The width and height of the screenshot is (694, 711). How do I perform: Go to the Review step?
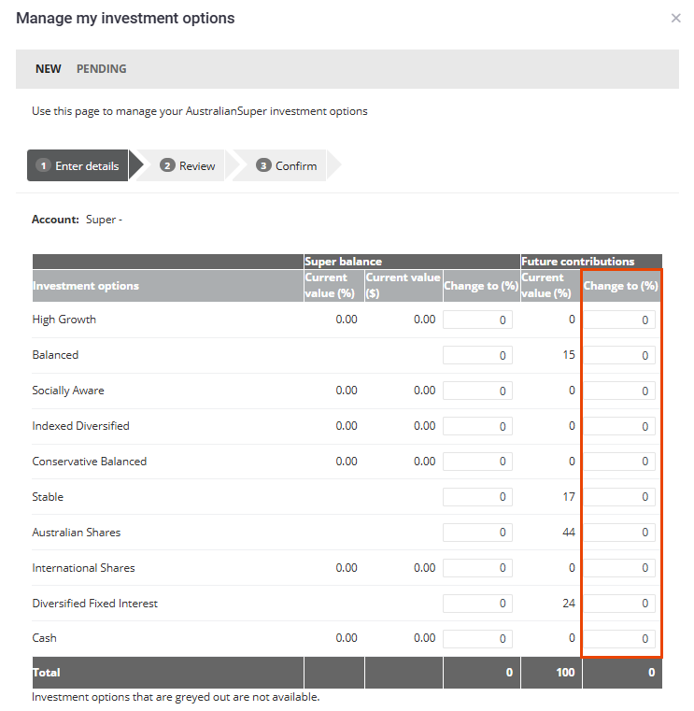click(188, 166)
